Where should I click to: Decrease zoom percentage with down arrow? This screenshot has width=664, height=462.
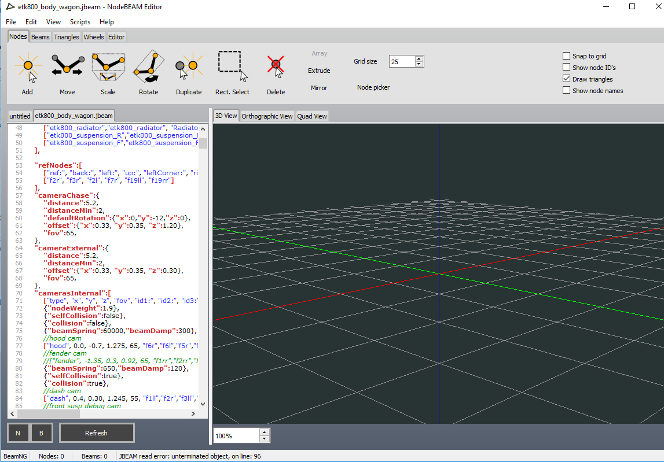264,438
